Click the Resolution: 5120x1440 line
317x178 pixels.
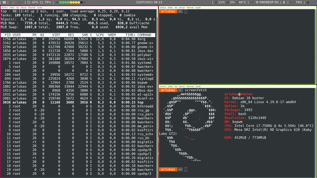tap(245, 118)
